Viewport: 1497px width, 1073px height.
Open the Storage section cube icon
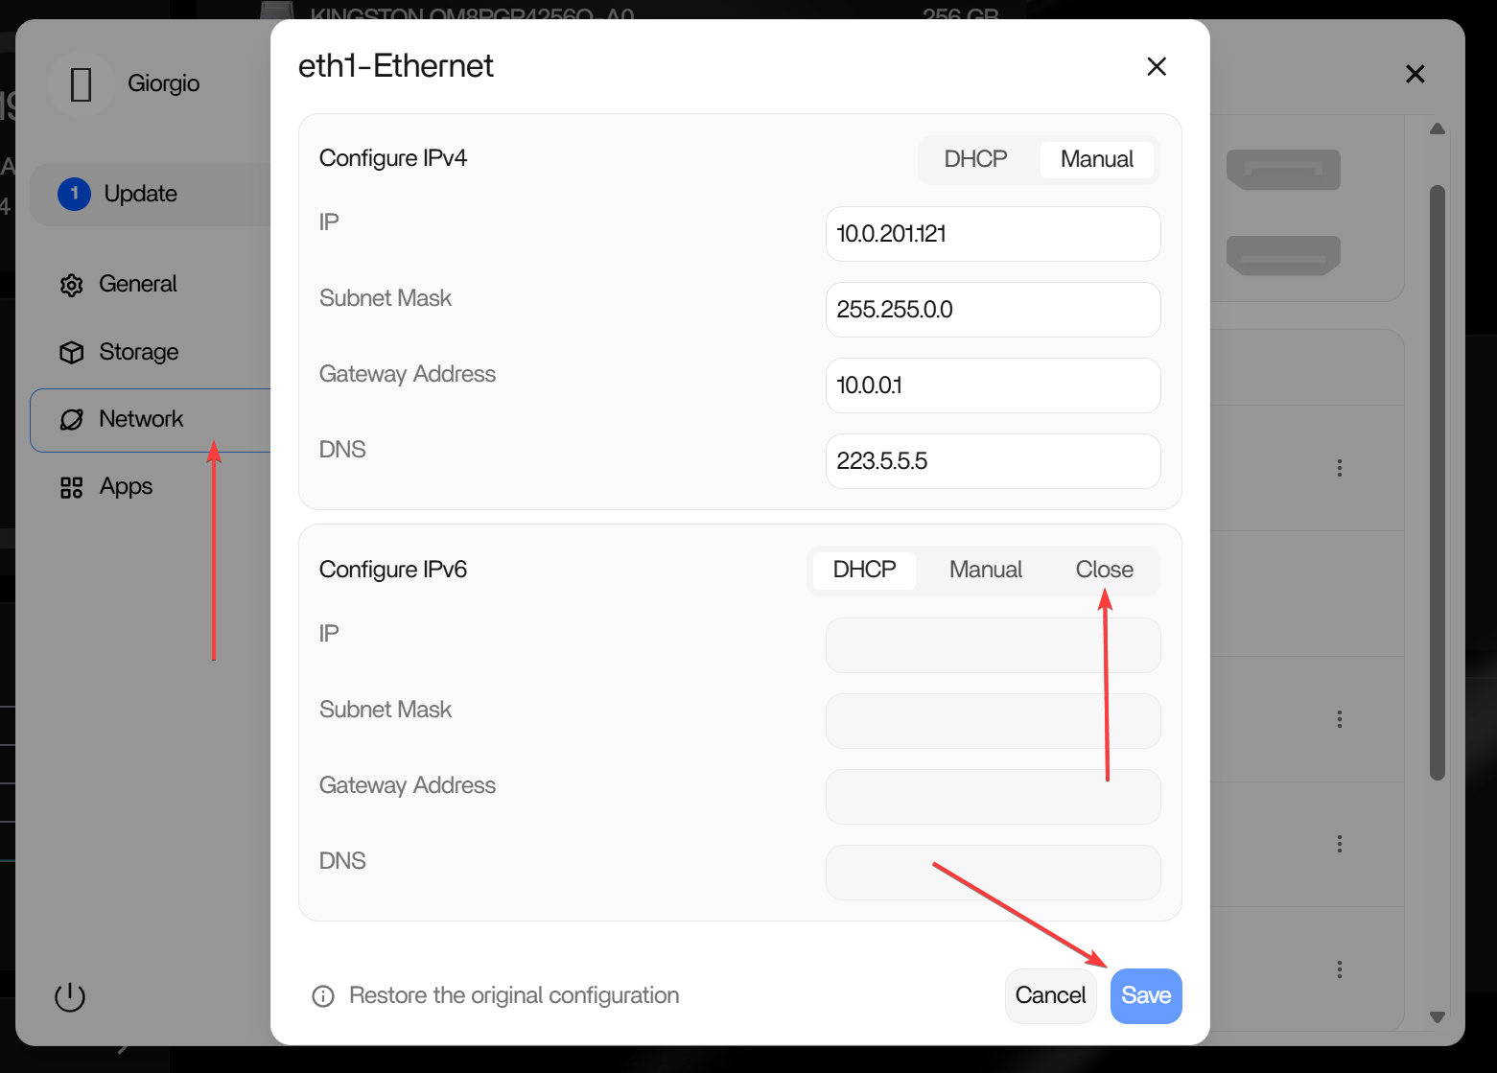(72, 352)
